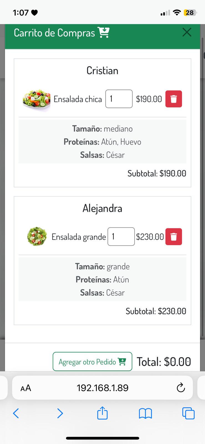Open Safari bookmarks
205x444 pixels.
point(145,413)
